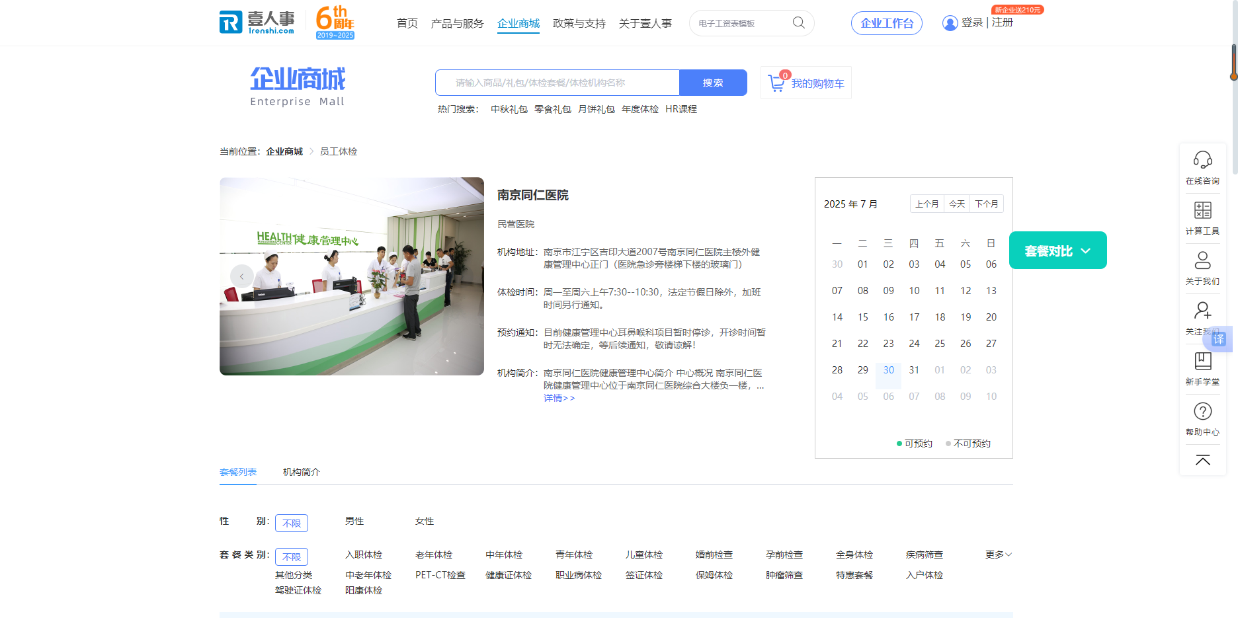Click the 6th anniversary badge
The height and width of the screenshot is (618, 1238).
tap(335, 22)
